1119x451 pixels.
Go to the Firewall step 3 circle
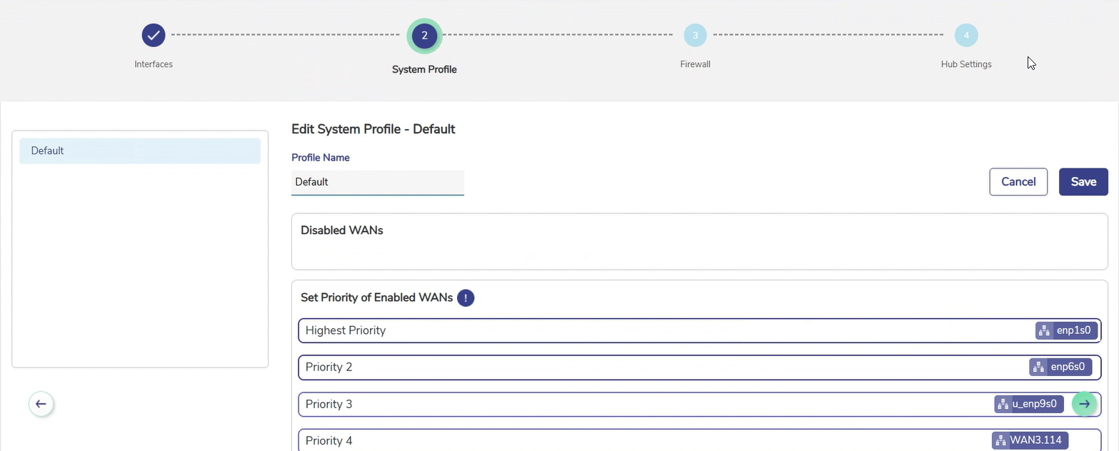tap(695, 36)
